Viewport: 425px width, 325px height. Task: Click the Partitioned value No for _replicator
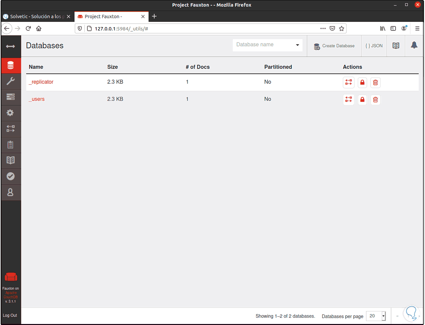(x=268, y=82)
